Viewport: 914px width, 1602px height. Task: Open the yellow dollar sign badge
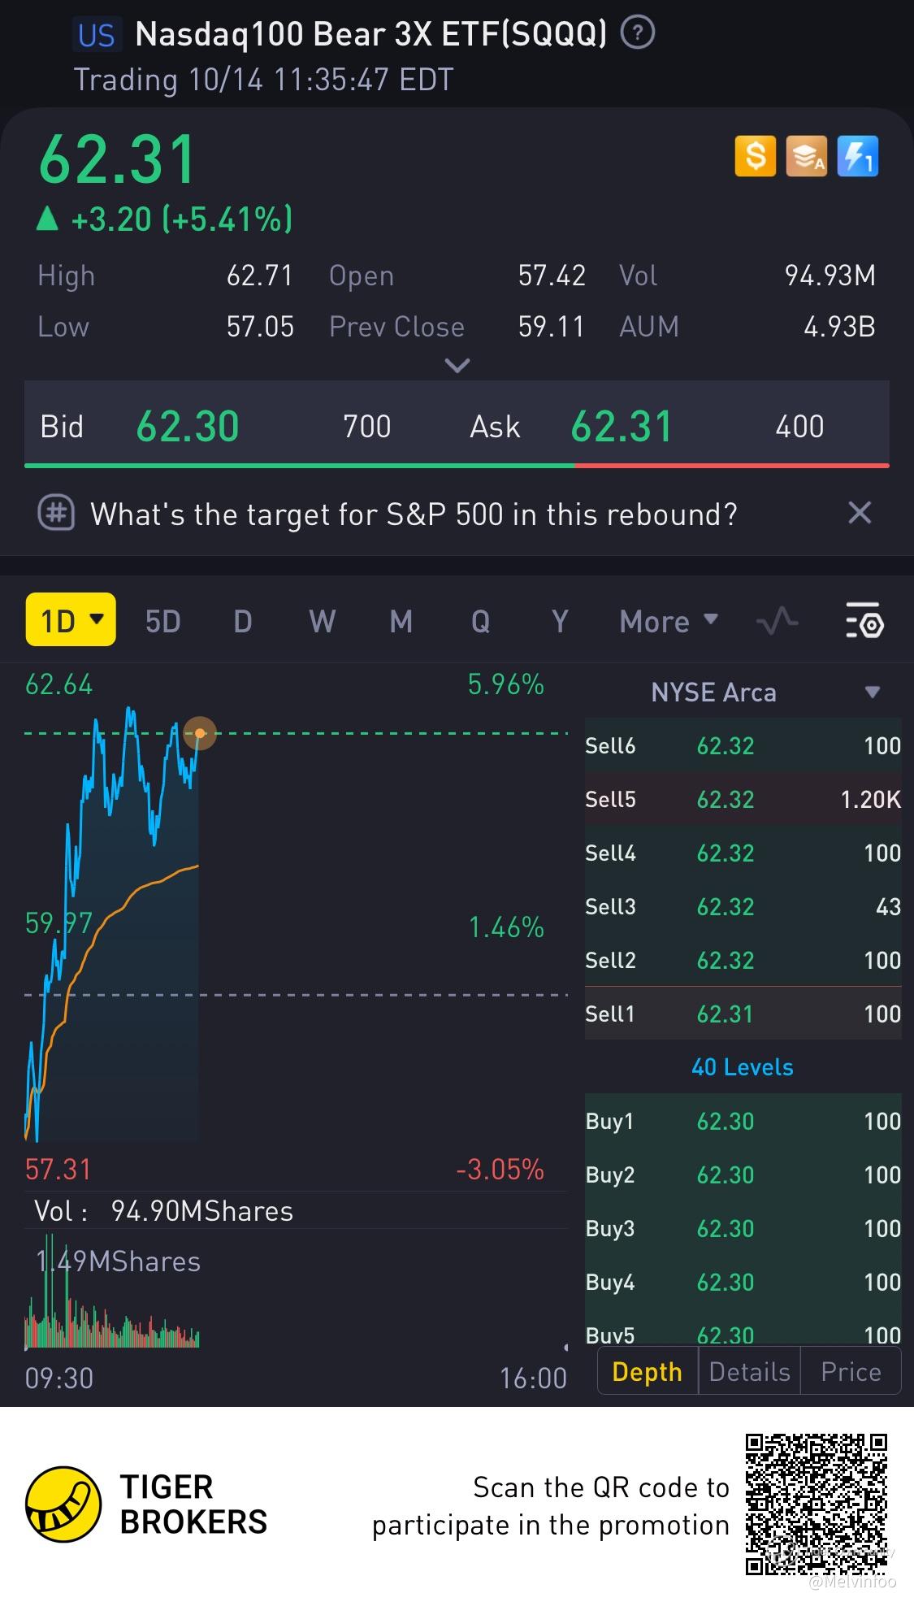click(756, 156)
